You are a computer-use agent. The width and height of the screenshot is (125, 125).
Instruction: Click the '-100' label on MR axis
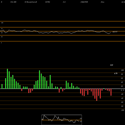click(x=122, y=110)
